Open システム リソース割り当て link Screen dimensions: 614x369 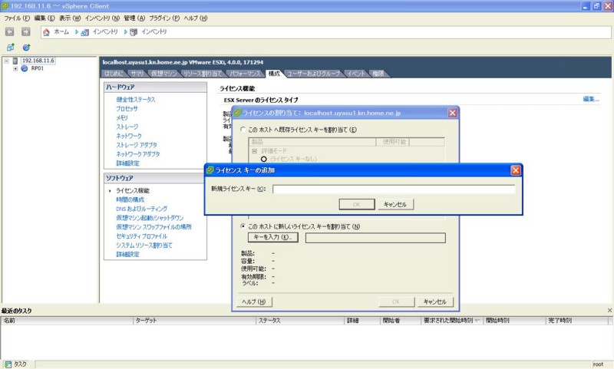pyautogui.click(x=144, y=245)
